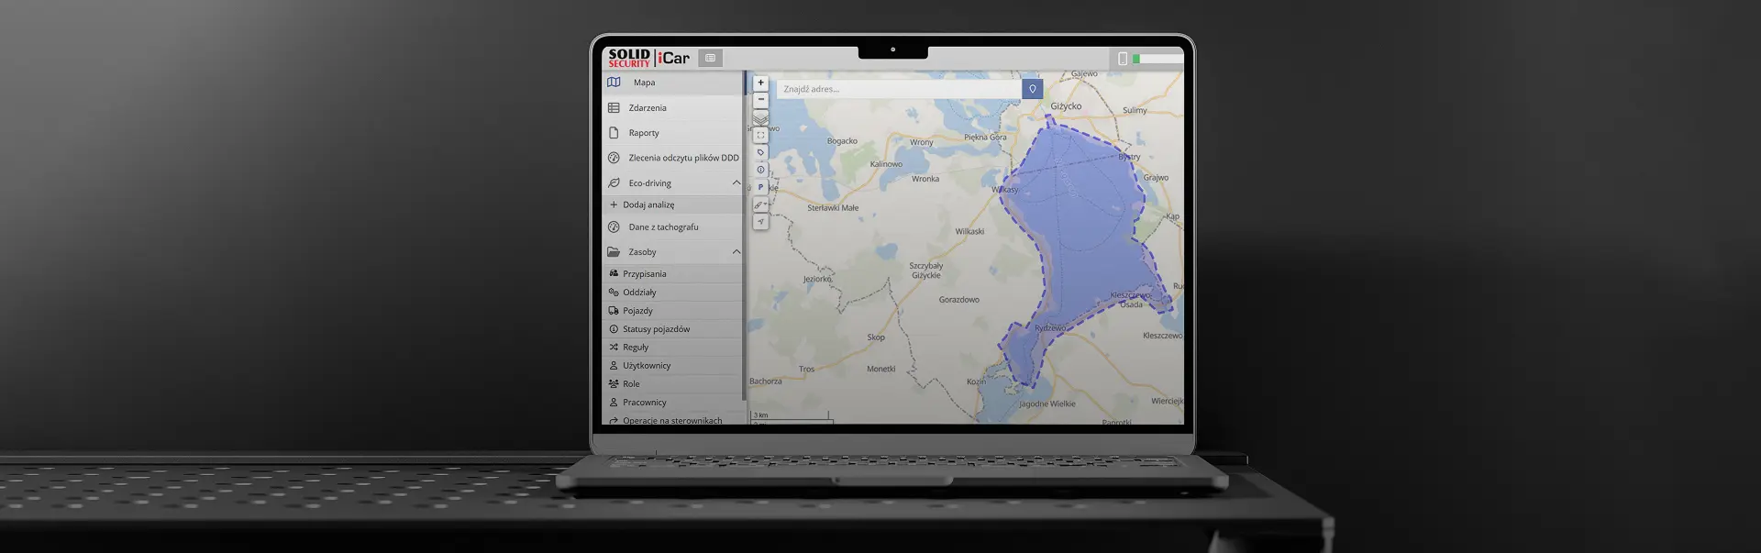Screen dimensions: 1761x553
Task: Click the blue geofence area on map
Action: 1082,238
